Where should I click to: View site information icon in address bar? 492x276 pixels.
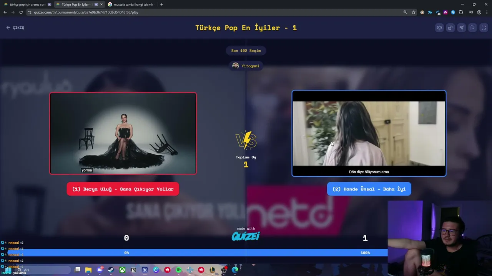[30, 12]
